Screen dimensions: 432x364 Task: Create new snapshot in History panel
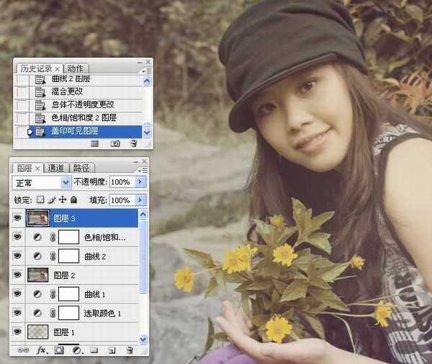[x=114, y=143]
